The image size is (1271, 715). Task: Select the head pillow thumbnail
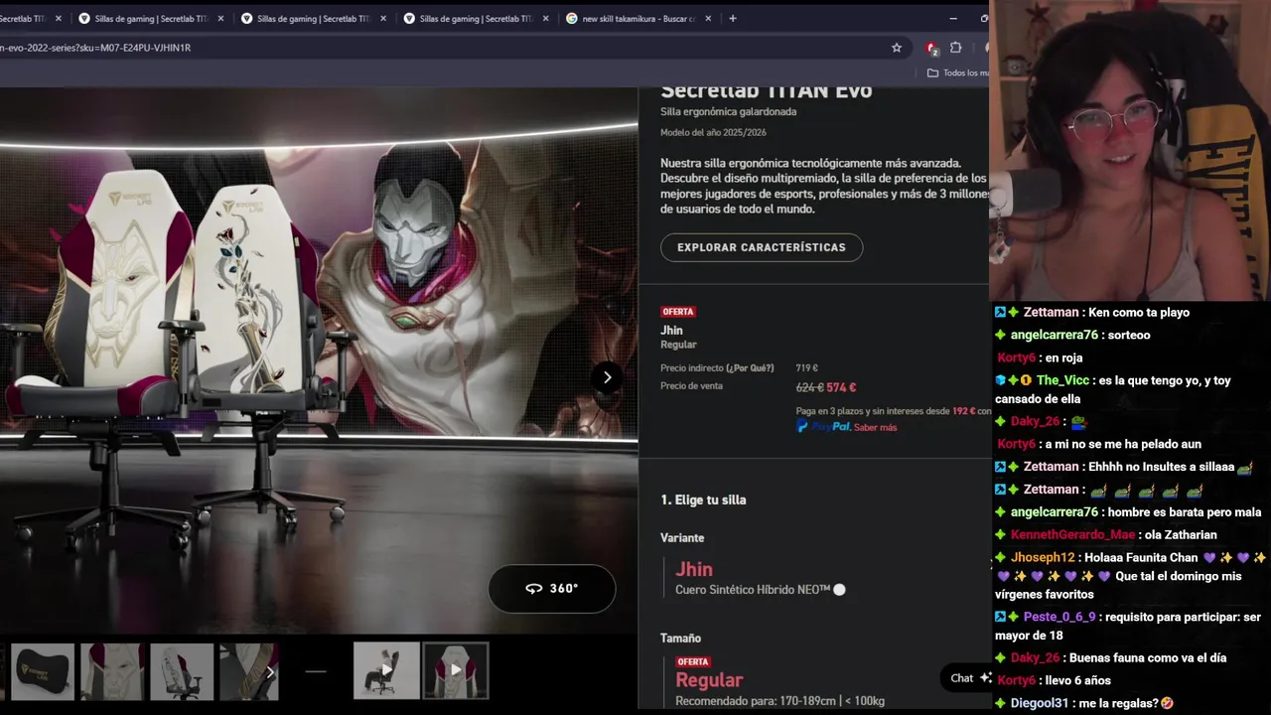coord(43,671)
